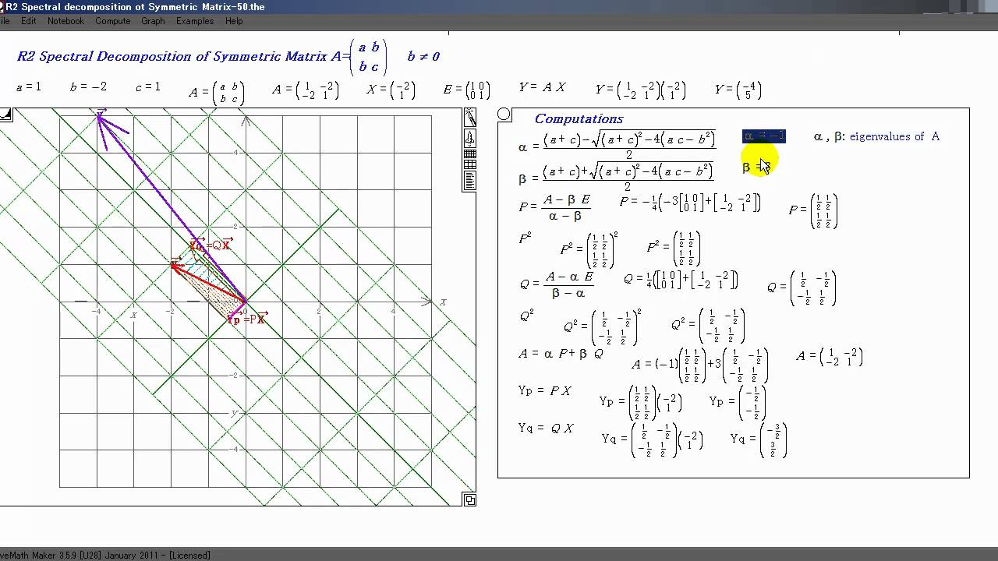Click the rocket animation icon beside the graph
The image size is (998, 561).
(469, 138)
